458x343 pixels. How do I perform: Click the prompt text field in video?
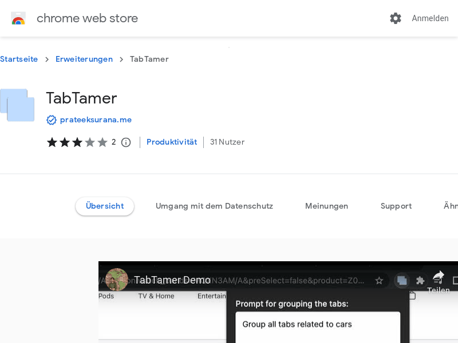318,327
